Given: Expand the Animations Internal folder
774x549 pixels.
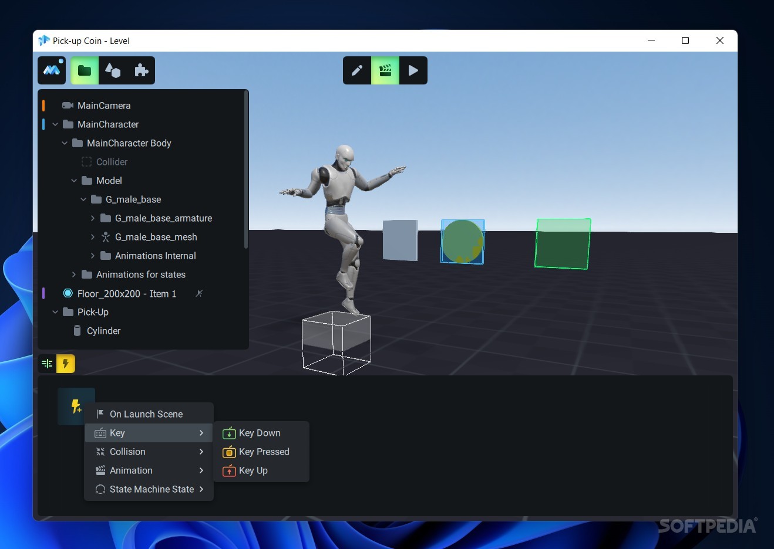Looking at the screenshot, I should (x=93, y=256).
